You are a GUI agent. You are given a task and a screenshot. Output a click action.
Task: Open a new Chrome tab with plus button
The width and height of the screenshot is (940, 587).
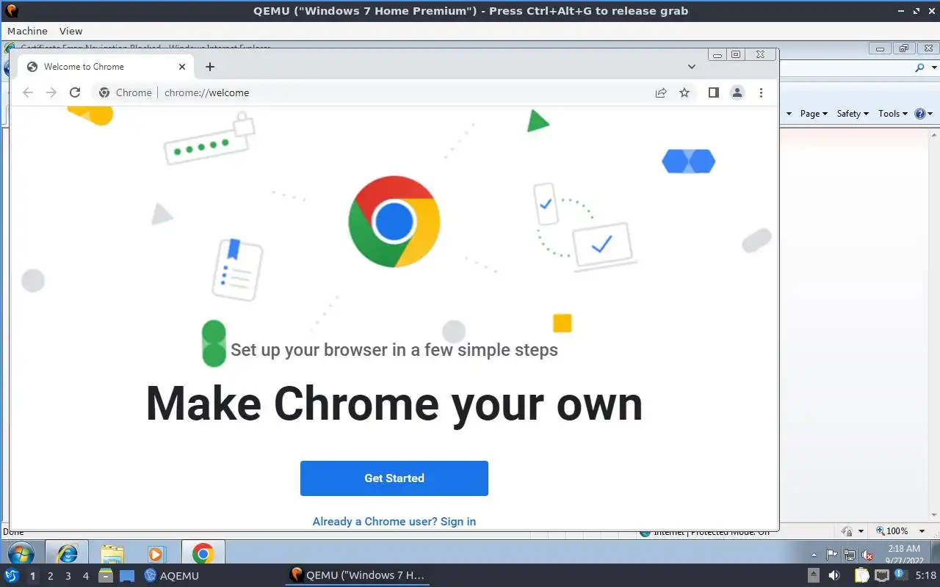(210, 67)
